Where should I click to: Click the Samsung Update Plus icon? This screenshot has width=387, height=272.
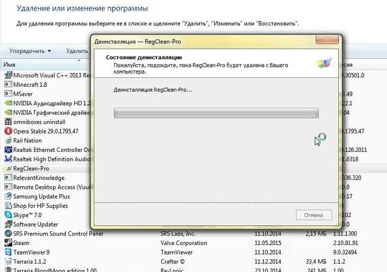point(8,196)
